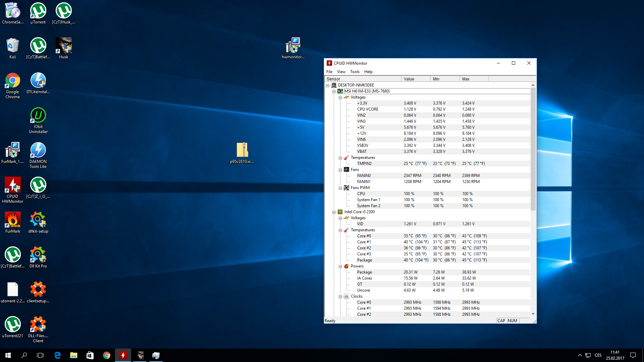Screen dimensions: 644x362
Task: Collapse the Powers section
Action: 340,266
